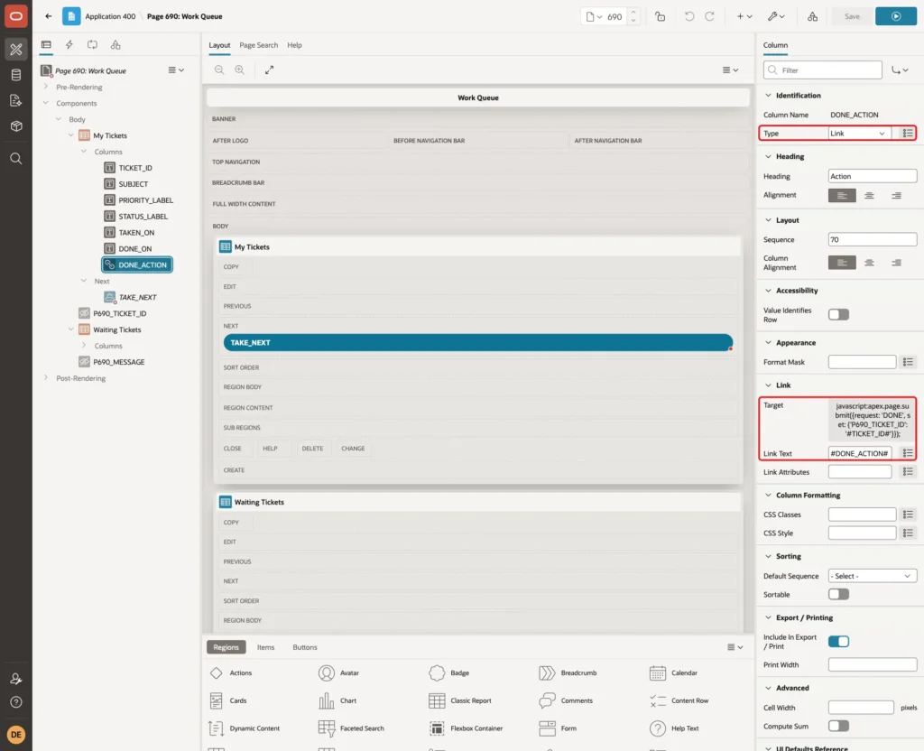
Task: Expand layout to full screen
Action: tap(269, 70)
